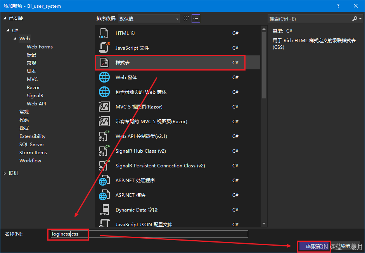The width and height of the screenshot is (365, 253).
Task: Select the SQL Server category
Action: [32, 145]
